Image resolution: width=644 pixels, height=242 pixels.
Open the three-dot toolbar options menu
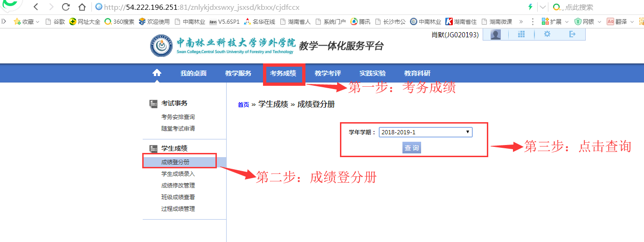click(x=533, y=21)
